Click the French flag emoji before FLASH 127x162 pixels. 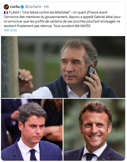(x=6, y=12)
